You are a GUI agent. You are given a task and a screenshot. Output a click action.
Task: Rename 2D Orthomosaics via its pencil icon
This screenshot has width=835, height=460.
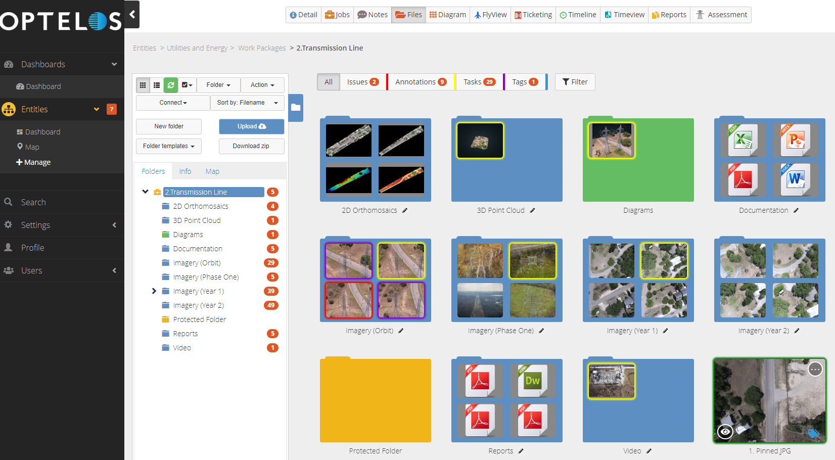click(x=405, y=210)
